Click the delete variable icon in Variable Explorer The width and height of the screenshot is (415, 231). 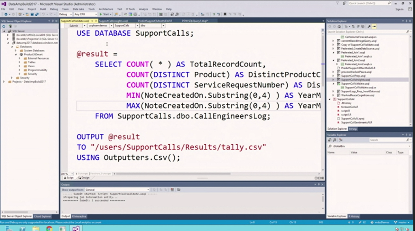coord(341,140)
